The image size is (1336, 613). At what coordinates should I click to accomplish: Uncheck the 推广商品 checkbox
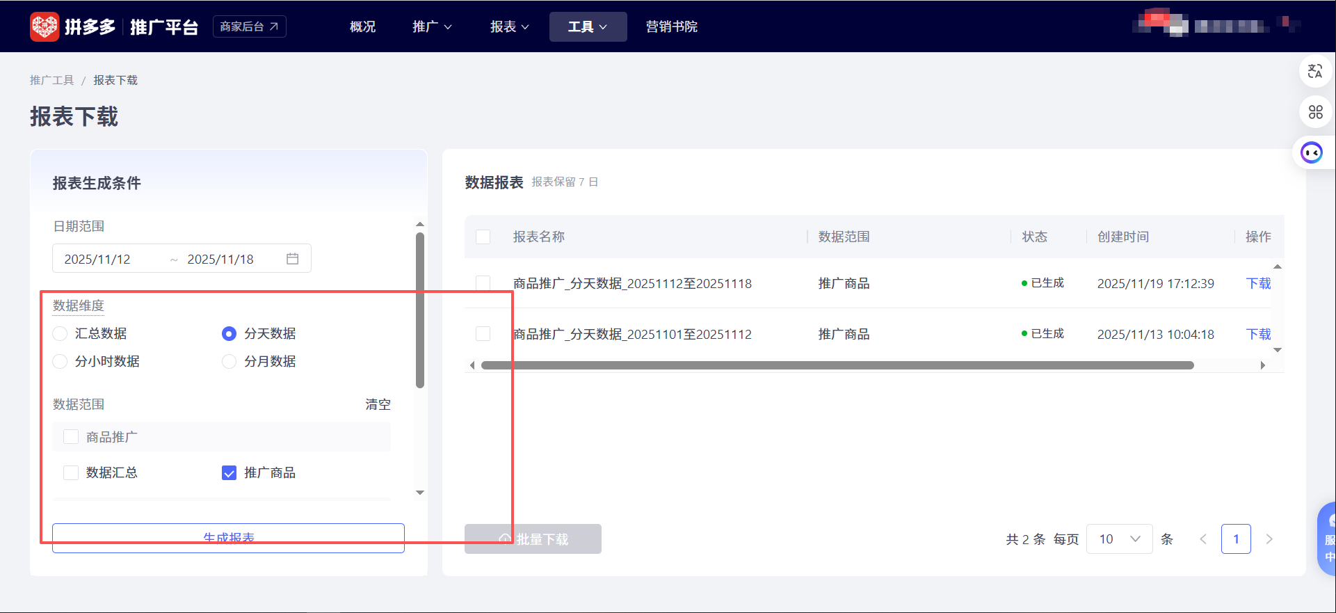click(x=229, y=473)
